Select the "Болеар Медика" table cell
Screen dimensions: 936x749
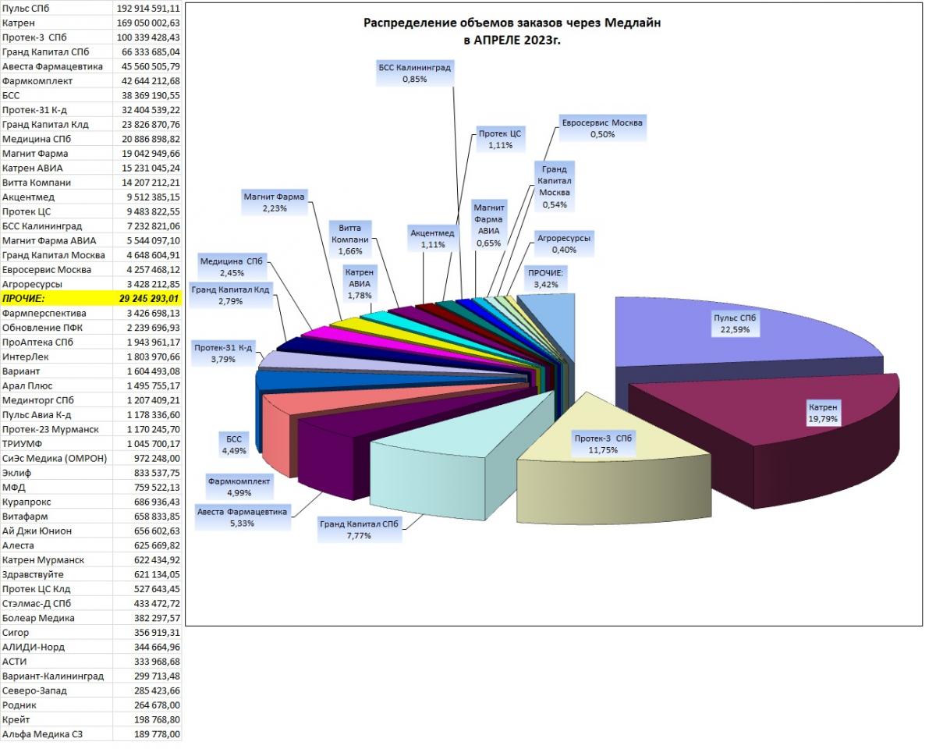tap(56, 618)
